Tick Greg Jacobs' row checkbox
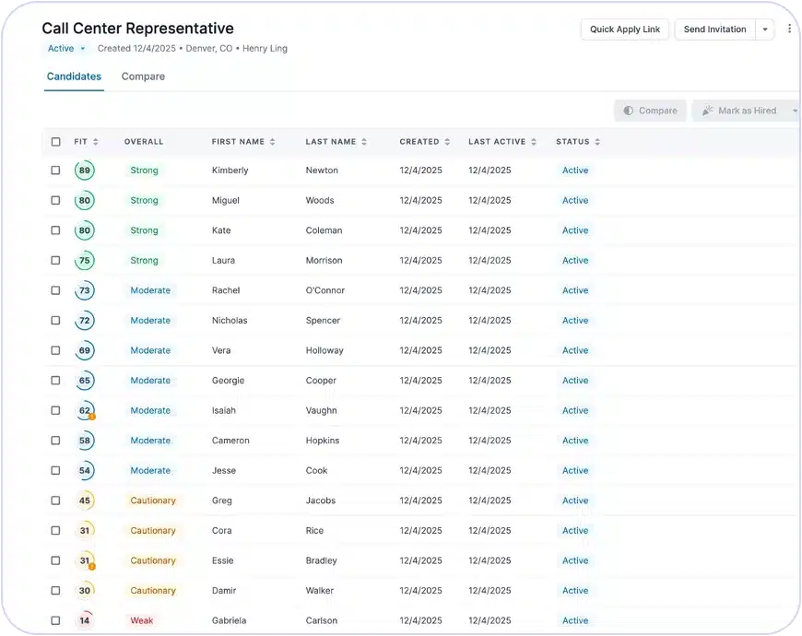 pyautogui.click(x=55, y=501)
